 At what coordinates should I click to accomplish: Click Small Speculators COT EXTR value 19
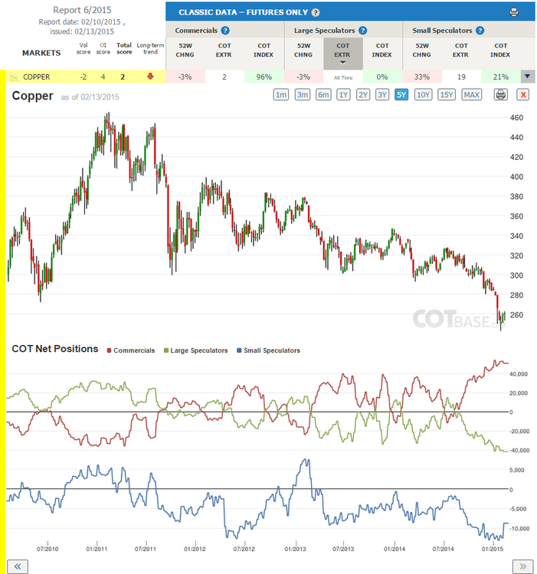point(461,77)
